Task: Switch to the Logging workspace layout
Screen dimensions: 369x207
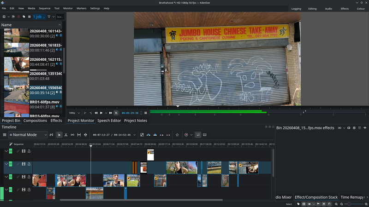Action: click(296, 9)
